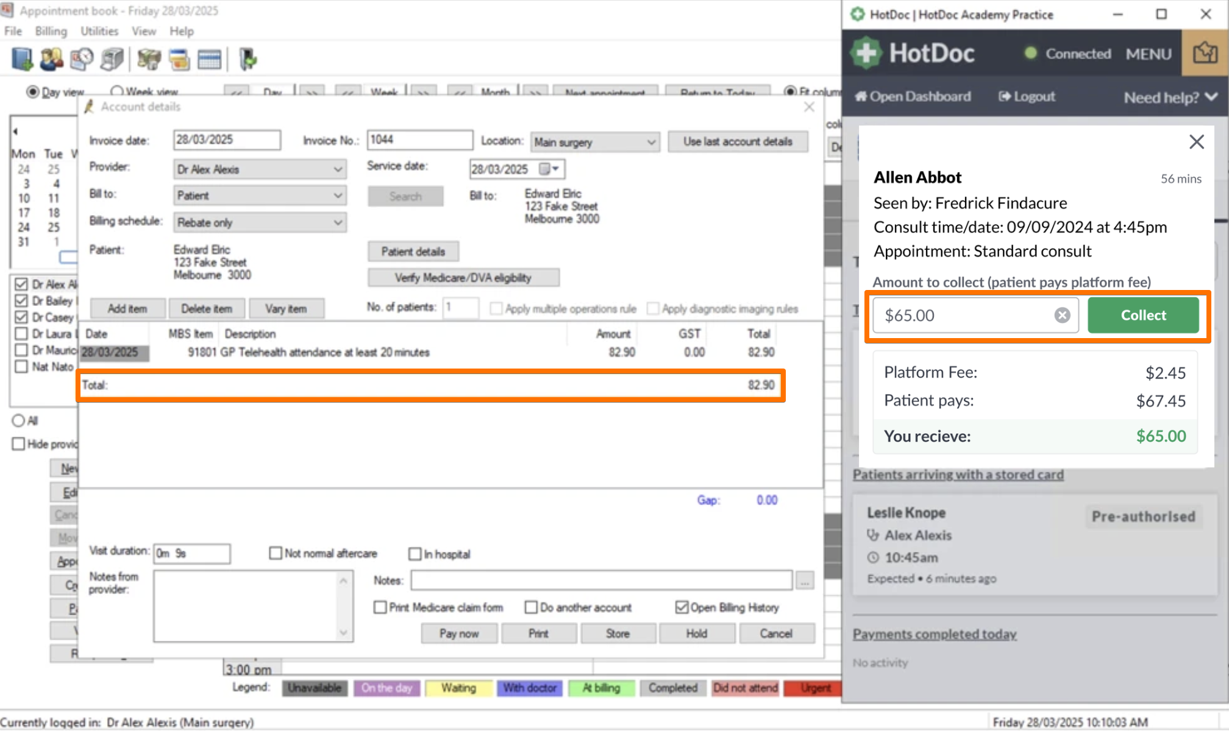The image size is (1229, 731).
Task: Click the Invoice No. field
Action: click(419, 140)
